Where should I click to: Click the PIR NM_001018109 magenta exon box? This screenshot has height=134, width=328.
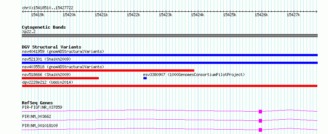tap(260, 130)
